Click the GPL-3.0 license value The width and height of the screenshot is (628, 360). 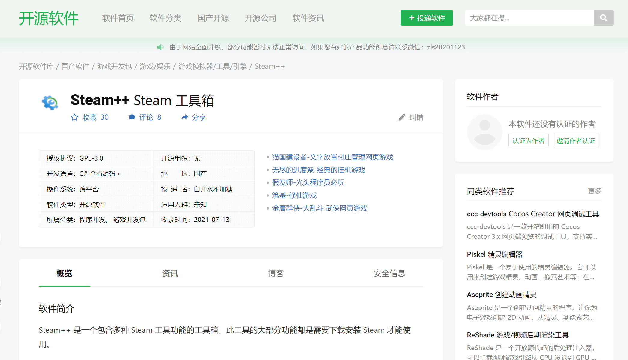coord(91,158)
